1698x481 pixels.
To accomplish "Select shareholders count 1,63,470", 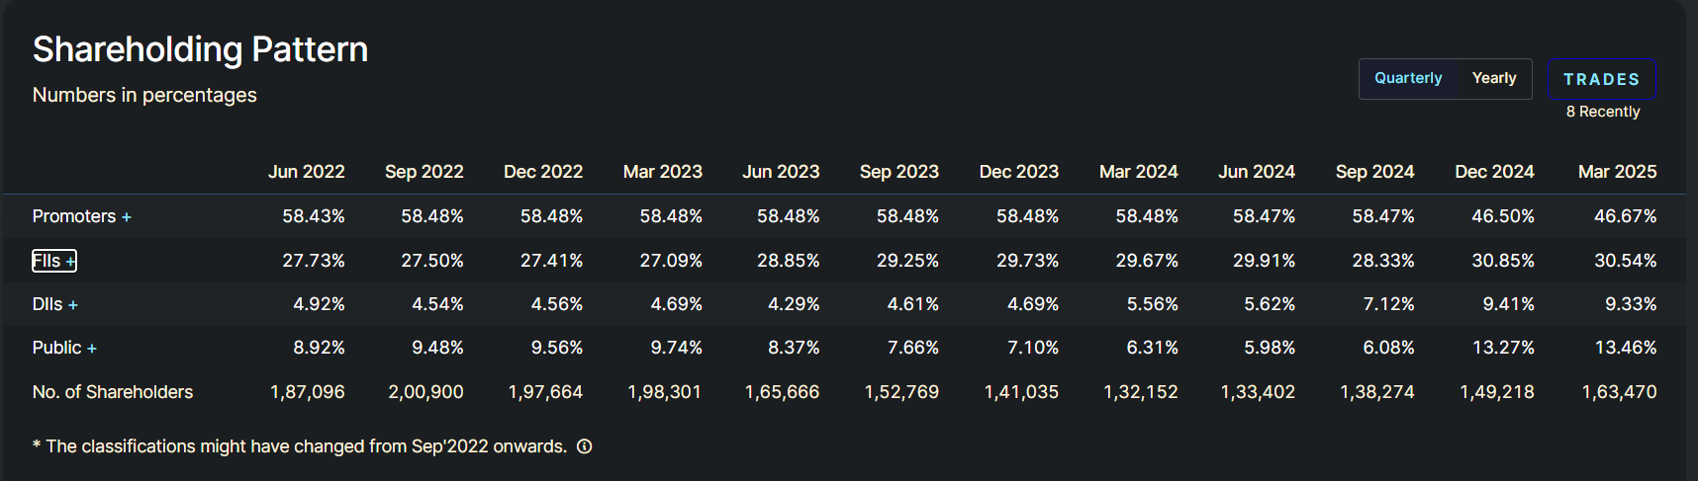I will pos(1619,392).
